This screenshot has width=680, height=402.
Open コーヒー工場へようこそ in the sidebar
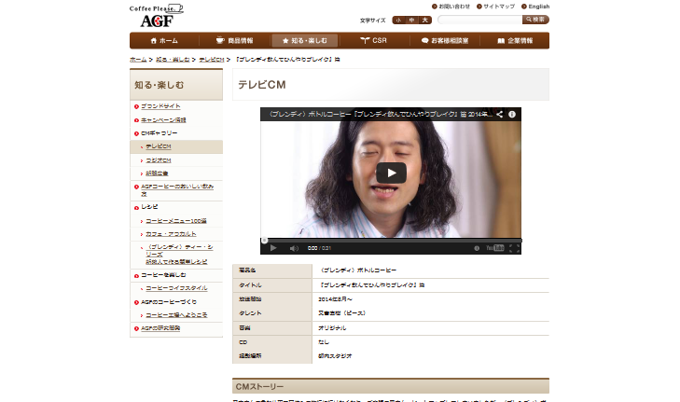pos(176,315)
